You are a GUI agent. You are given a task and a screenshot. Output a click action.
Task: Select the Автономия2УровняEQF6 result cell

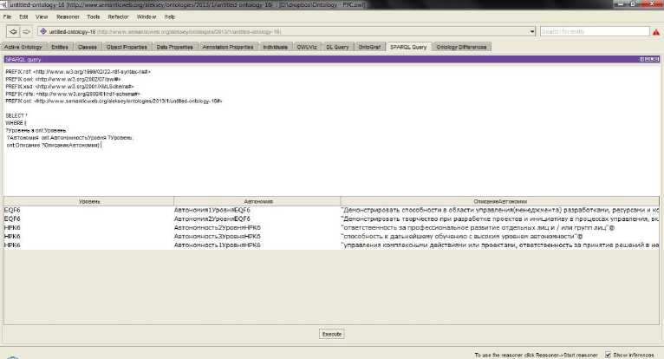tap(257, 219)
